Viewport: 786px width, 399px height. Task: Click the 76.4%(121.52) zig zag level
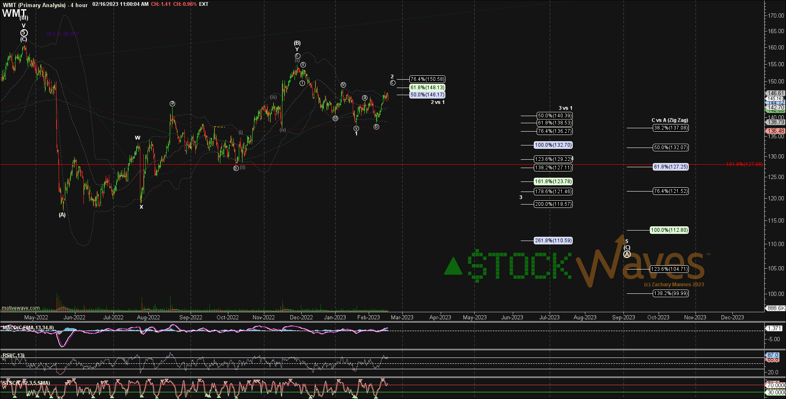[671, 191]
